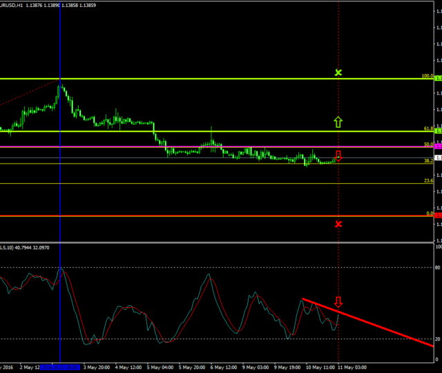The height and width of the screenshot is (373, 442).
Task: Click the 20 level on oscillator scale
Action: (x=436, y=339)
